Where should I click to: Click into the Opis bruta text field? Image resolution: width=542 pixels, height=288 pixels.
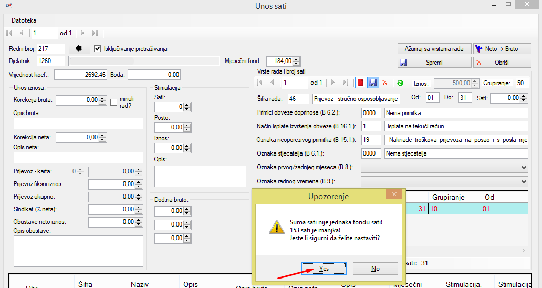tap(78, 124)
